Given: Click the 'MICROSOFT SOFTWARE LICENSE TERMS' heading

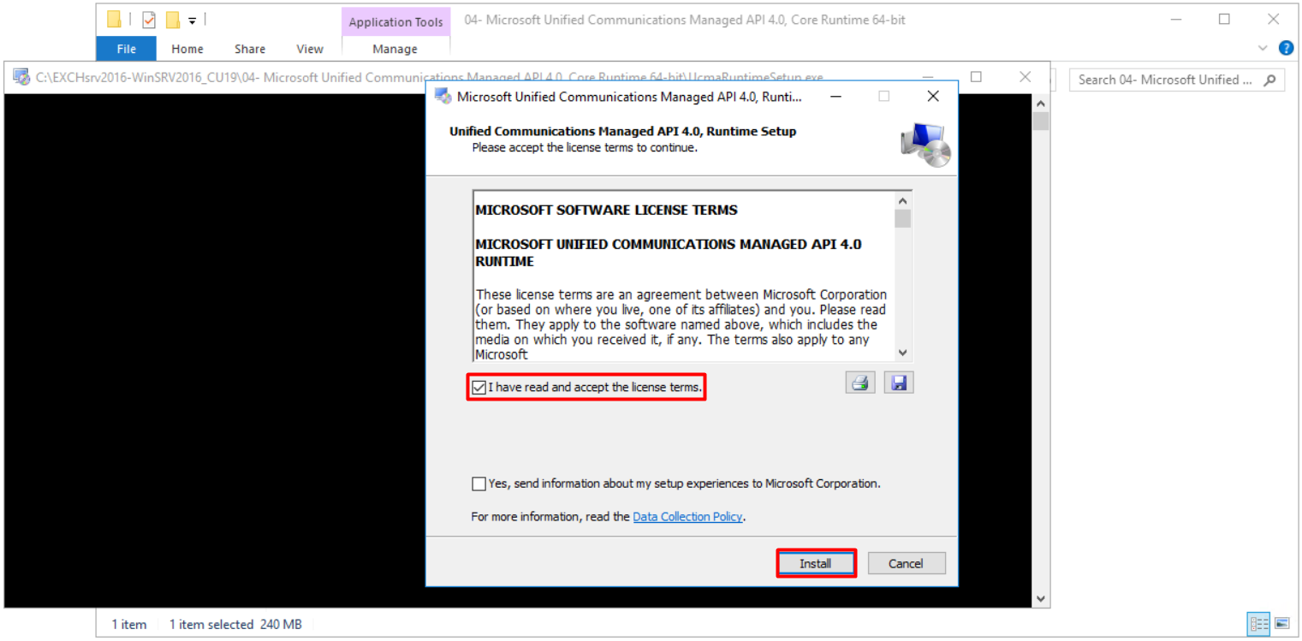Looking at the screenshot, I should click(x=606, y=210).
